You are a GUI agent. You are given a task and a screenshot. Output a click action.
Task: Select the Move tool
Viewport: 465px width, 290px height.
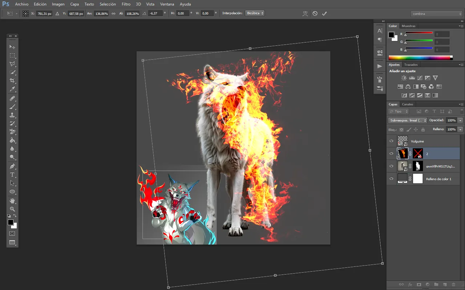12,47
